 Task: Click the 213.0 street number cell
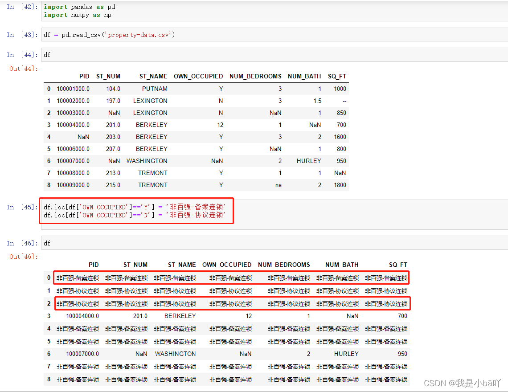click(x=113, y=173)
